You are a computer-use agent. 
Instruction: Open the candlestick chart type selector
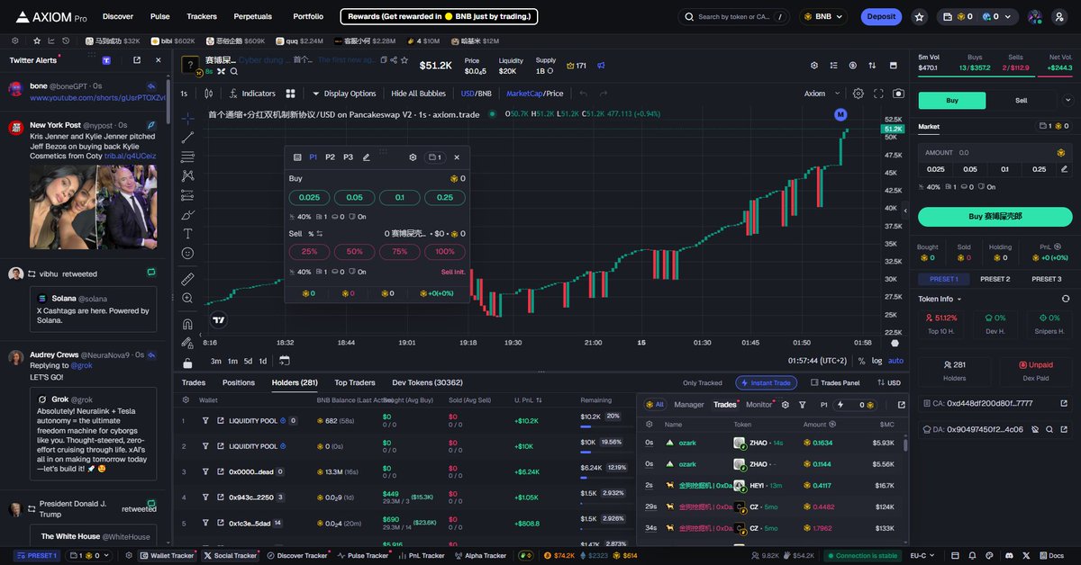tap(208, 94)
